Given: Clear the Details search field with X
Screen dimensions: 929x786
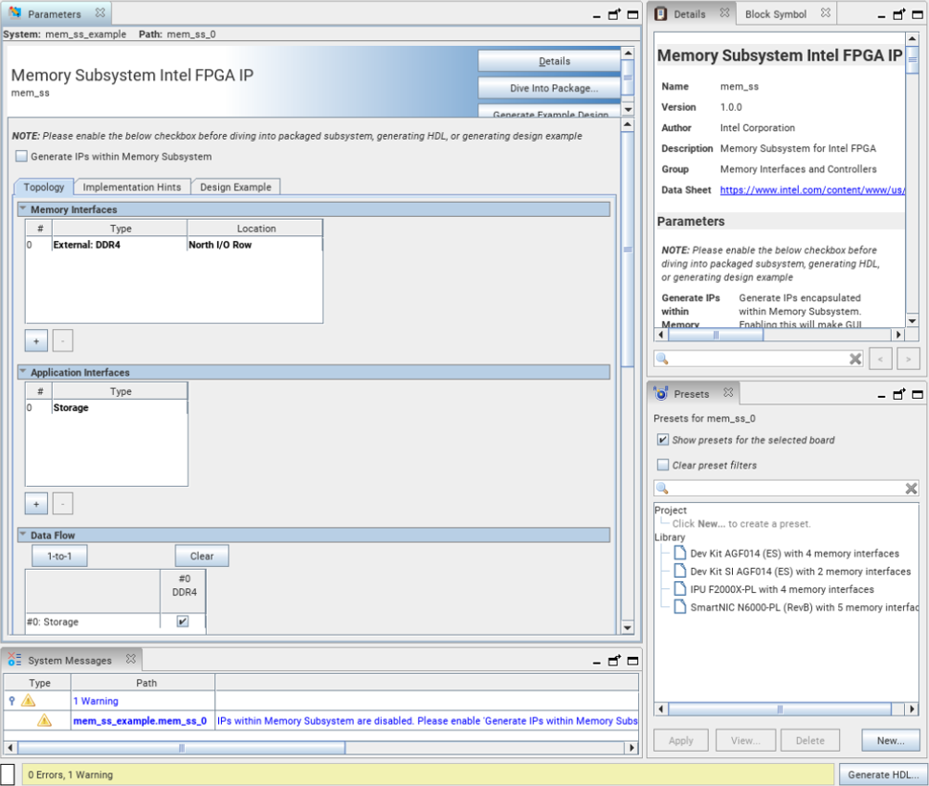Looking at the screenshot, I should click(855, 359).
